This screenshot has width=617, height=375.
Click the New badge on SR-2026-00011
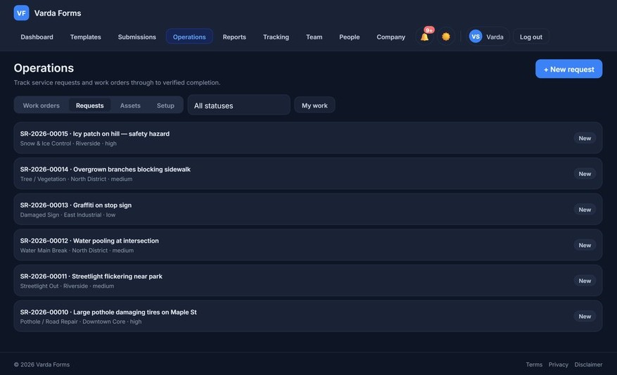click(x=585, y=281)
